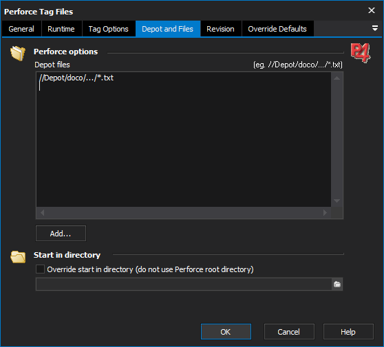Click the Add... button
The image size is (384, 347).
61,234
